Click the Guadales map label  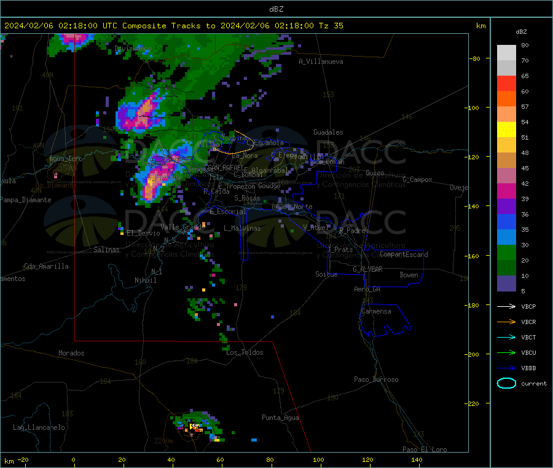coord(328,132)
